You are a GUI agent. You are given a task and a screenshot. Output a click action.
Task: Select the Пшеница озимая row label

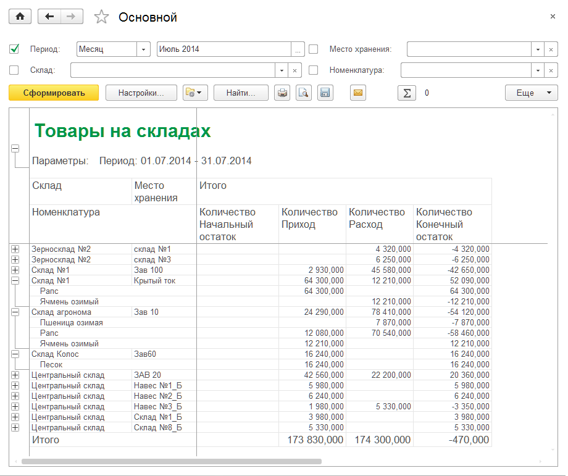tap(72, 323)
